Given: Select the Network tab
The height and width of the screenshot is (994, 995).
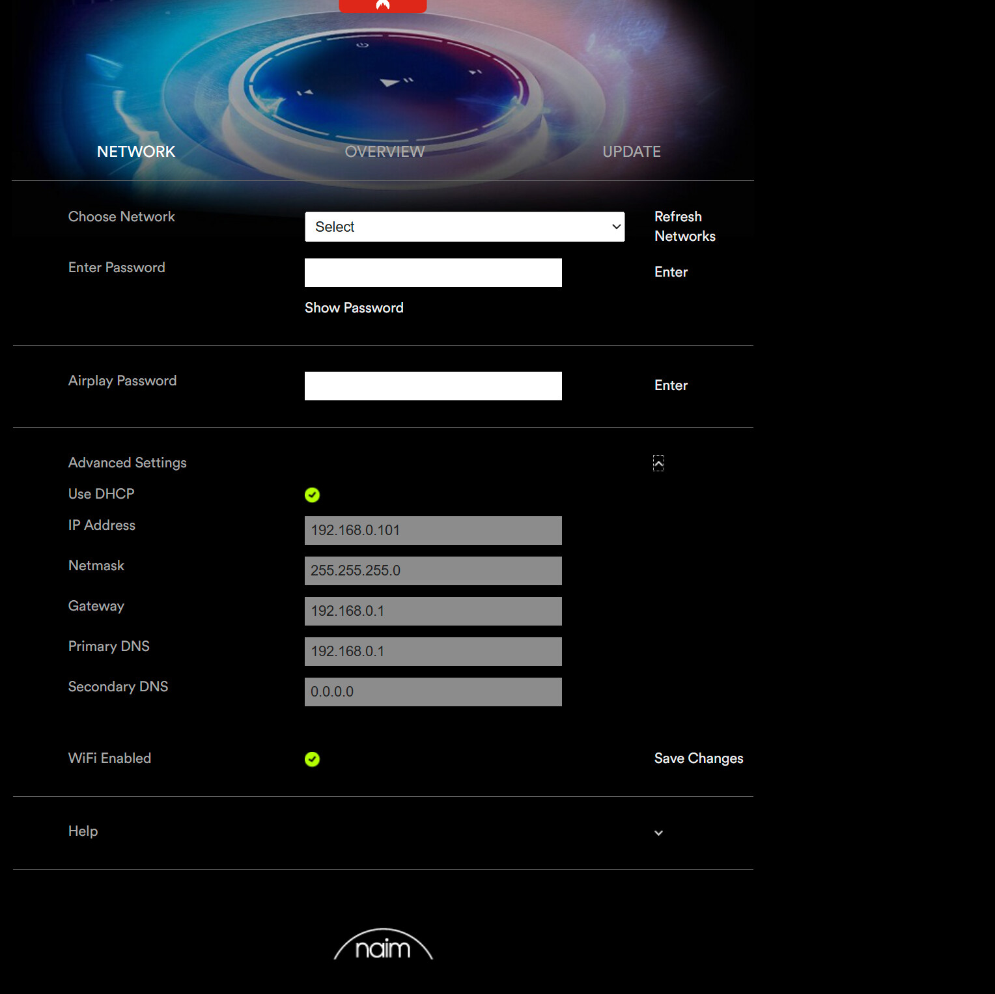Looking at the screenshot, I should [x=136, y=152].
